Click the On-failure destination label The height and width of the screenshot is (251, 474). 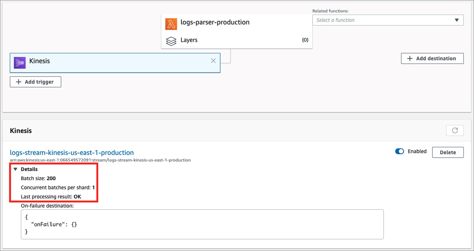pyautogui.click(x=47, y=206)
